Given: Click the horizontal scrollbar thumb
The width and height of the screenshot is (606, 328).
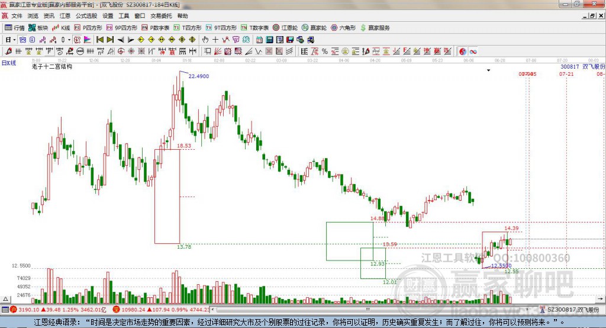Looking at the screenshot, I should point(368,310).
